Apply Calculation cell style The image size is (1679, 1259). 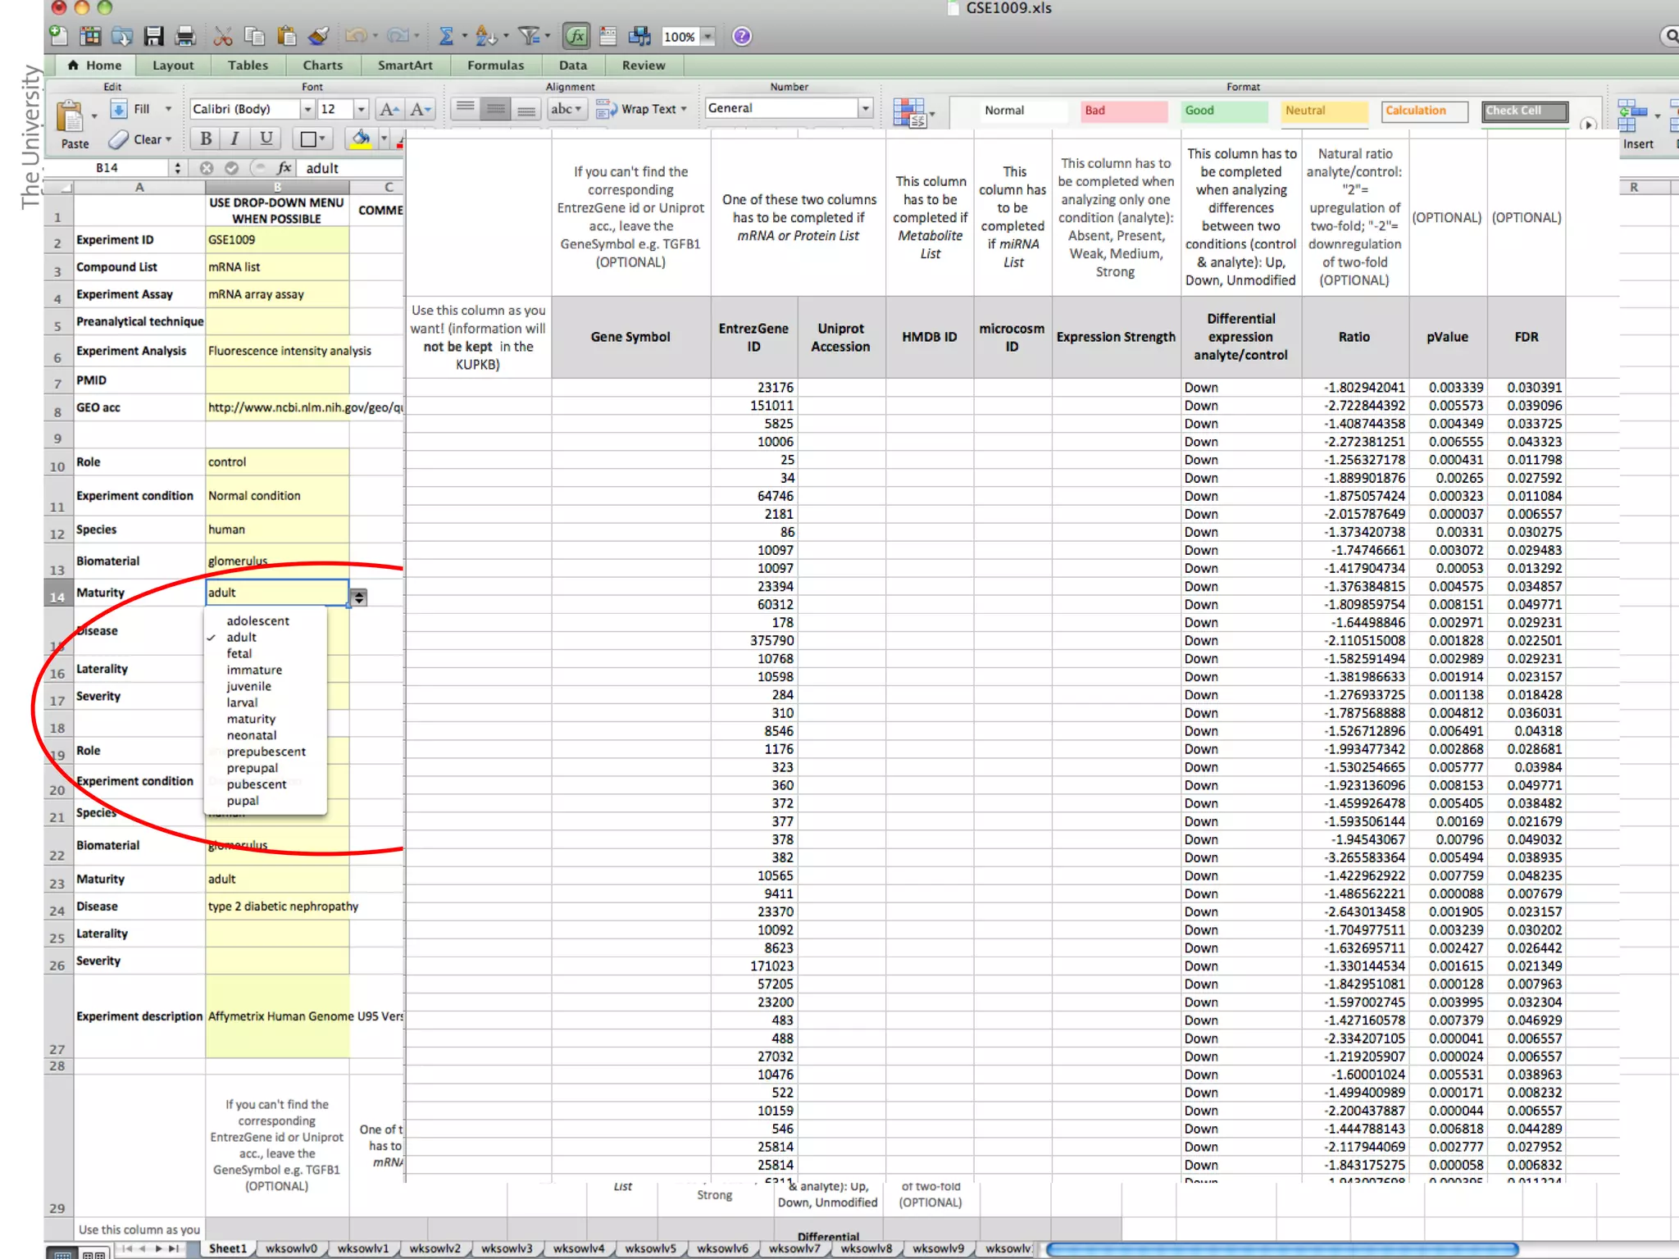coord(1425,111)
